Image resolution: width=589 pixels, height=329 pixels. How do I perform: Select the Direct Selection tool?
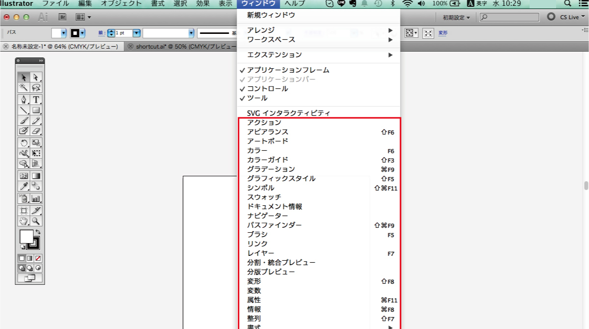36,77
